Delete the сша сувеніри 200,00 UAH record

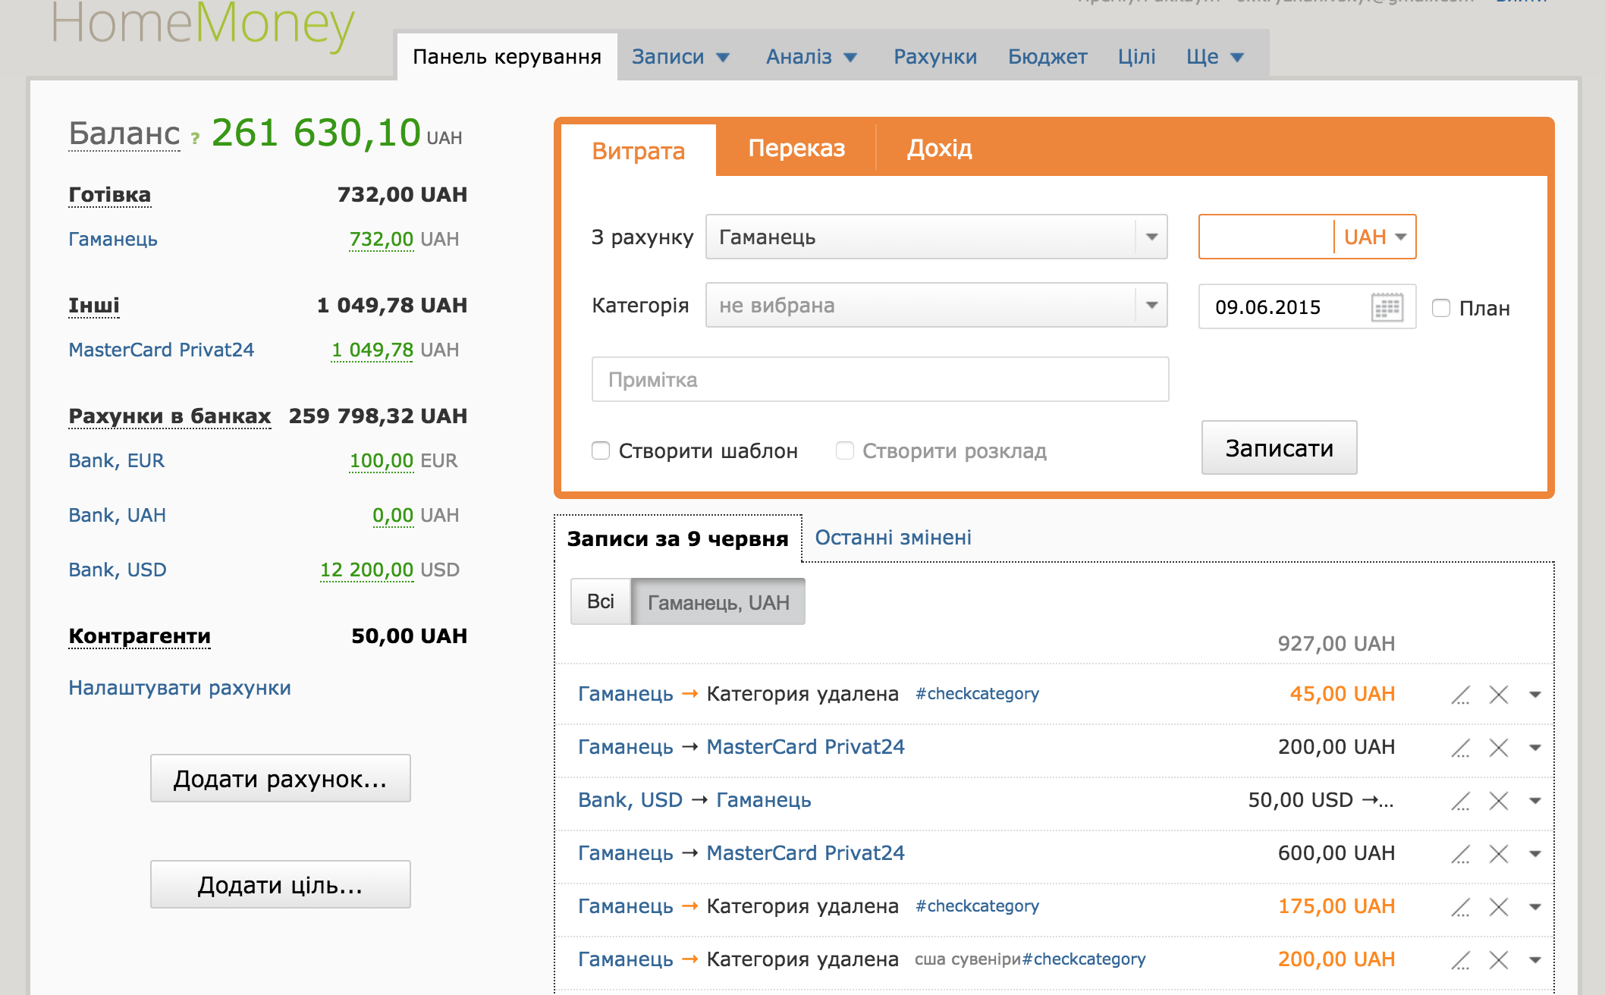(x=1498, y=960)
